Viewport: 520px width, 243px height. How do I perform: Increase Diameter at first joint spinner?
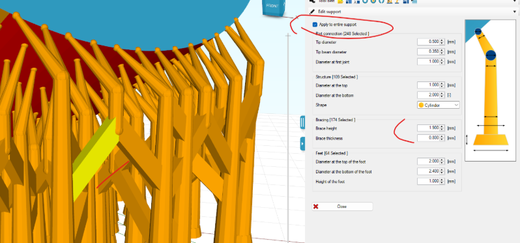click(442, 61)
